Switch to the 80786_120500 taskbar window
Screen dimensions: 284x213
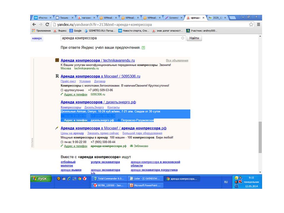coord(109,185)
